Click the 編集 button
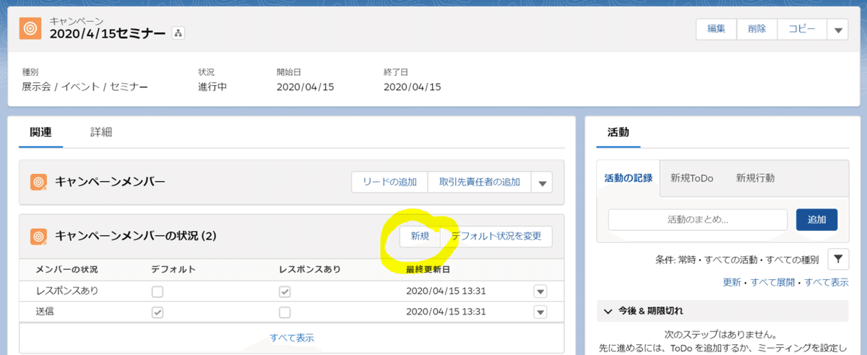This screenshot has width=867, height=355. point(716,30)
